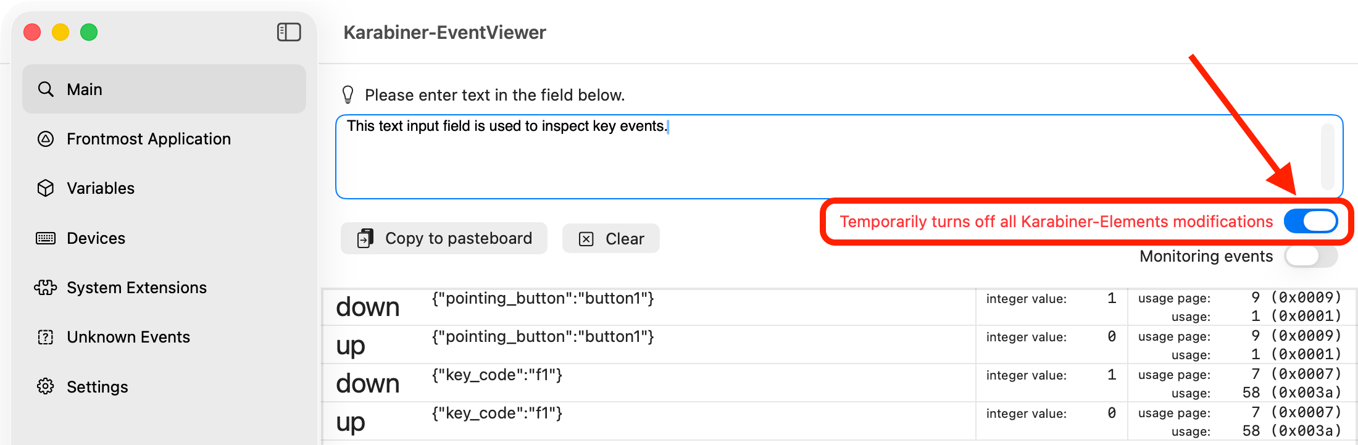Select Devices in the sidebar

(96, 238)
